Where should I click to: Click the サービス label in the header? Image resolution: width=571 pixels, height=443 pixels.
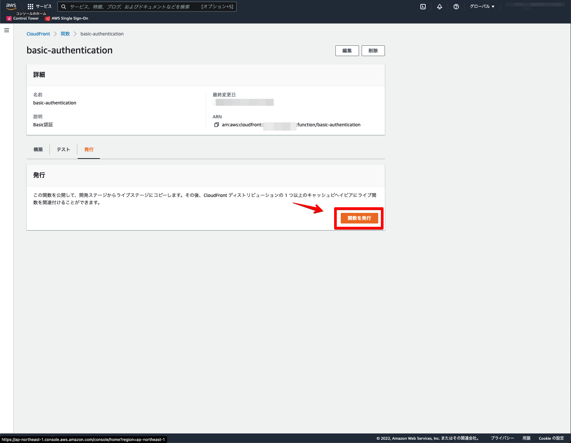(x=44, y=7)
